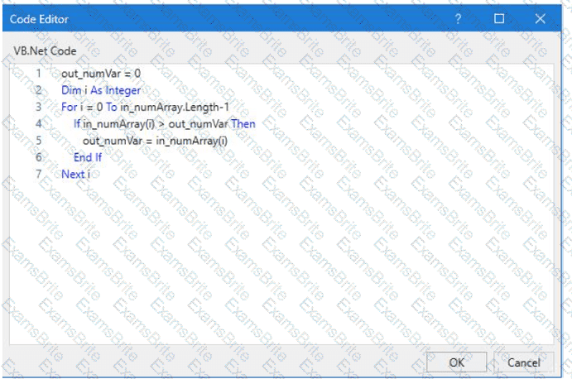This screenshot has height=379, width=572.
Task: Click the 'Next i' statement line
Action: (75, 174)
